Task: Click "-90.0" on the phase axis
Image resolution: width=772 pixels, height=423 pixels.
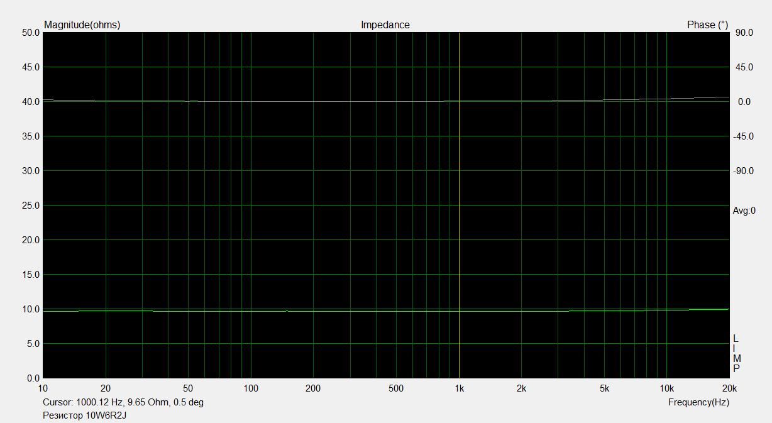Action: 744,171
